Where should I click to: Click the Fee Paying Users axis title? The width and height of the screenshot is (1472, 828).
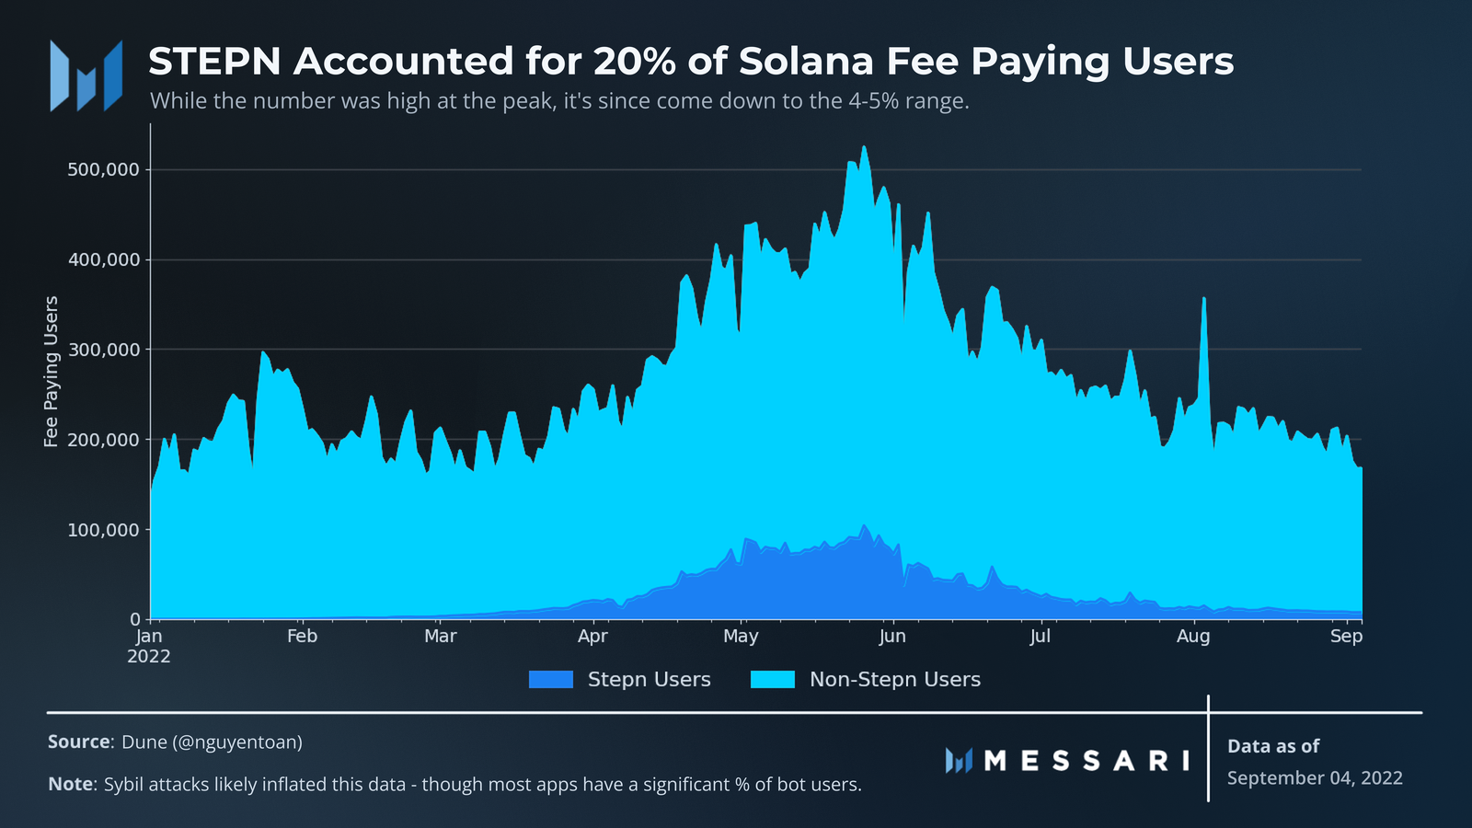(52, 372)
